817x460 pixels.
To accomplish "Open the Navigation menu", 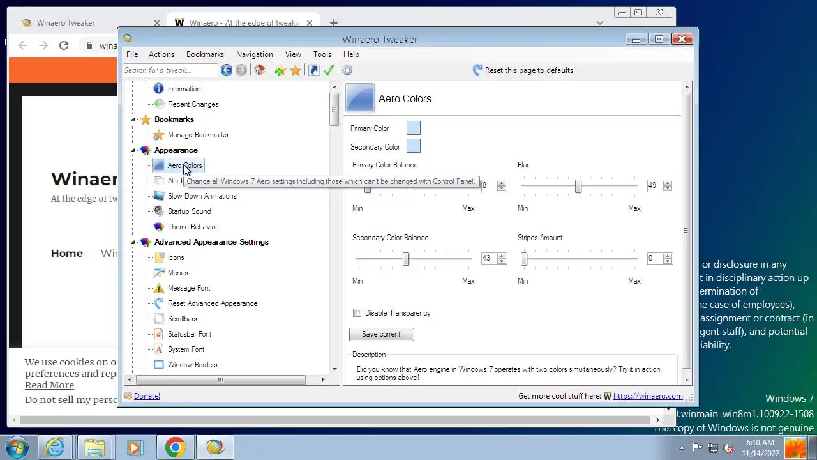I will 255,54.
